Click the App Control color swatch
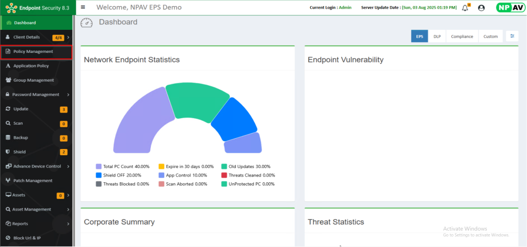The height and width of the screenshot is (247, 527). [161, 175]
